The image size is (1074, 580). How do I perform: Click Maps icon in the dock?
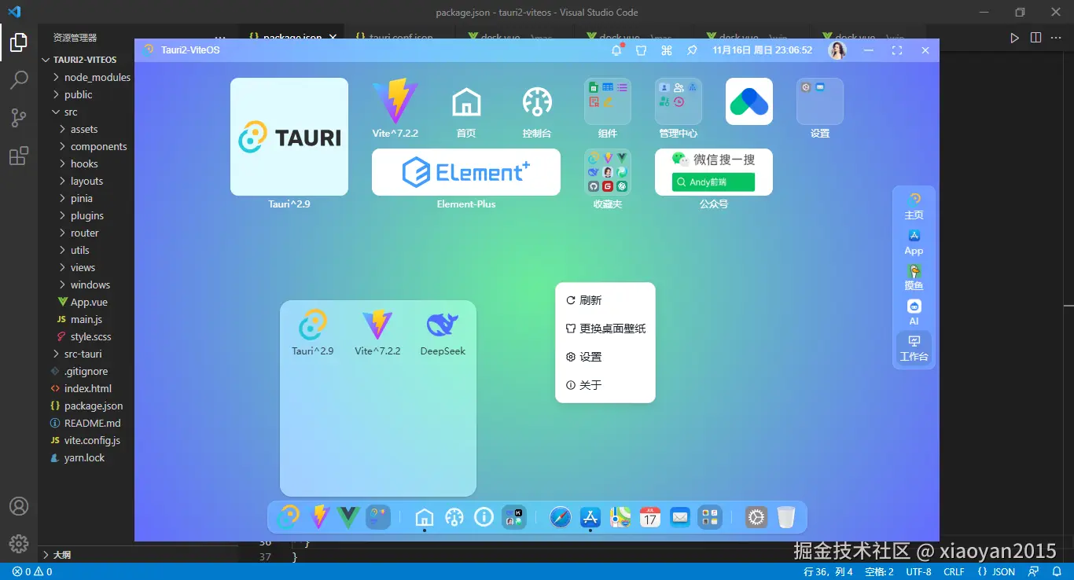tap(620, 517)
